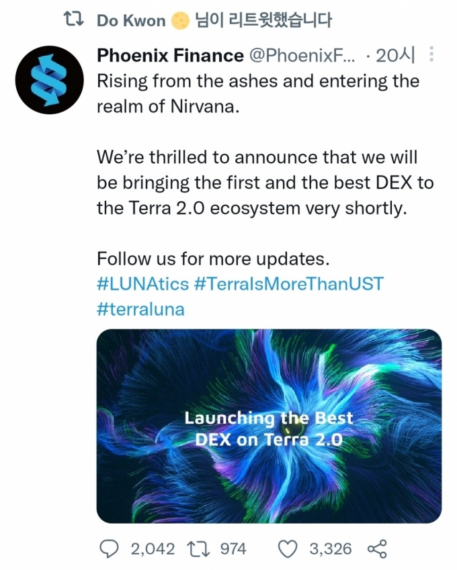Viewport: 457px width, 570px height.
Task: Open the Launching the Best DEX image
Action: pos(269,426)
